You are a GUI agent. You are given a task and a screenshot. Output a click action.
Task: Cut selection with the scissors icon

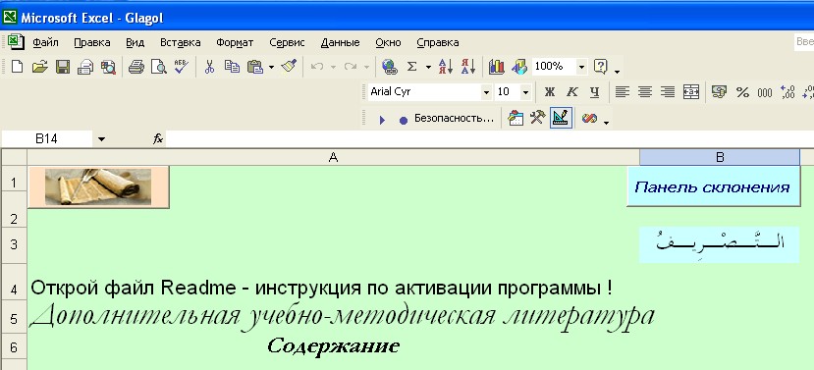pyautogui.click(x=210, y=67)
